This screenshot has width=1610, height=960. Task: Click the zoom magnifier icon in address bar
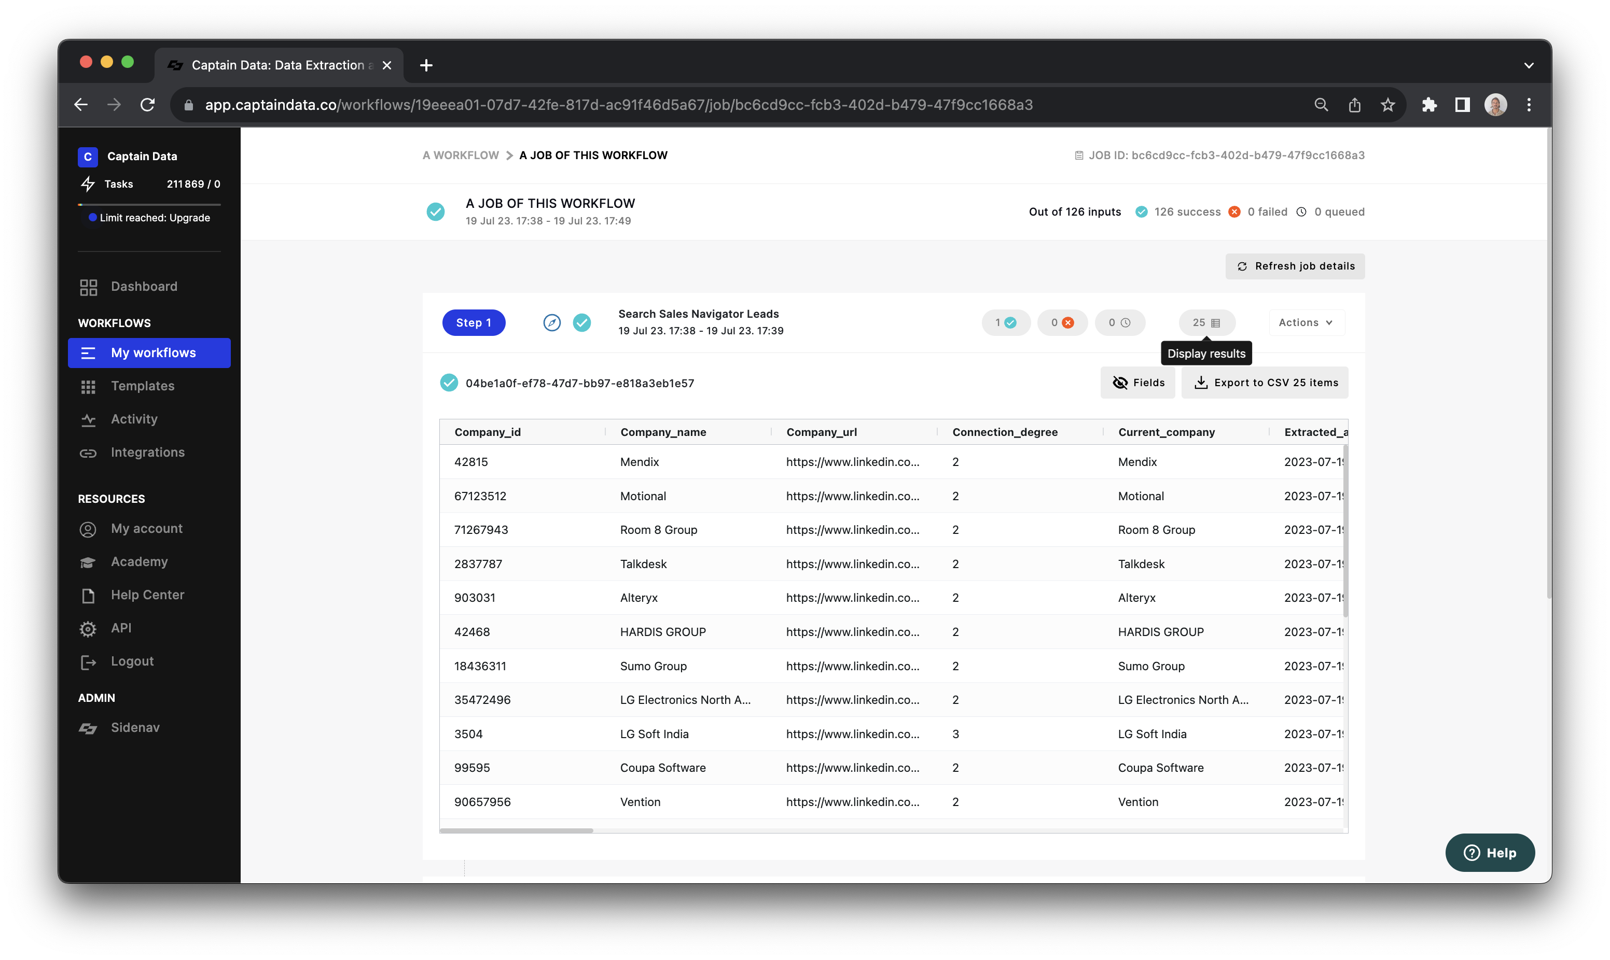point(1321,105)
